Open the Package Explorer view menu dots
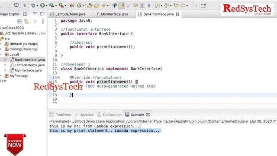Image resolution: width=277 pixels, height=156 pixels. coord(43,21)
